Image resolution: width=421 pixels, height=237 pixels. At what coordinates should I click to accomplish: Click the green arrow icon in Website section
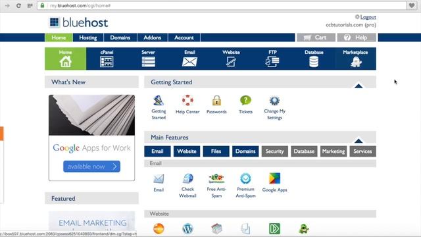(x=275, y=228)
